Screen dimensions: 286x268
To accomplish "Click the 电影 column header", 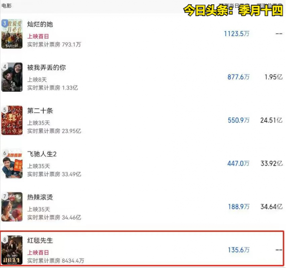I will coord(6,6).
